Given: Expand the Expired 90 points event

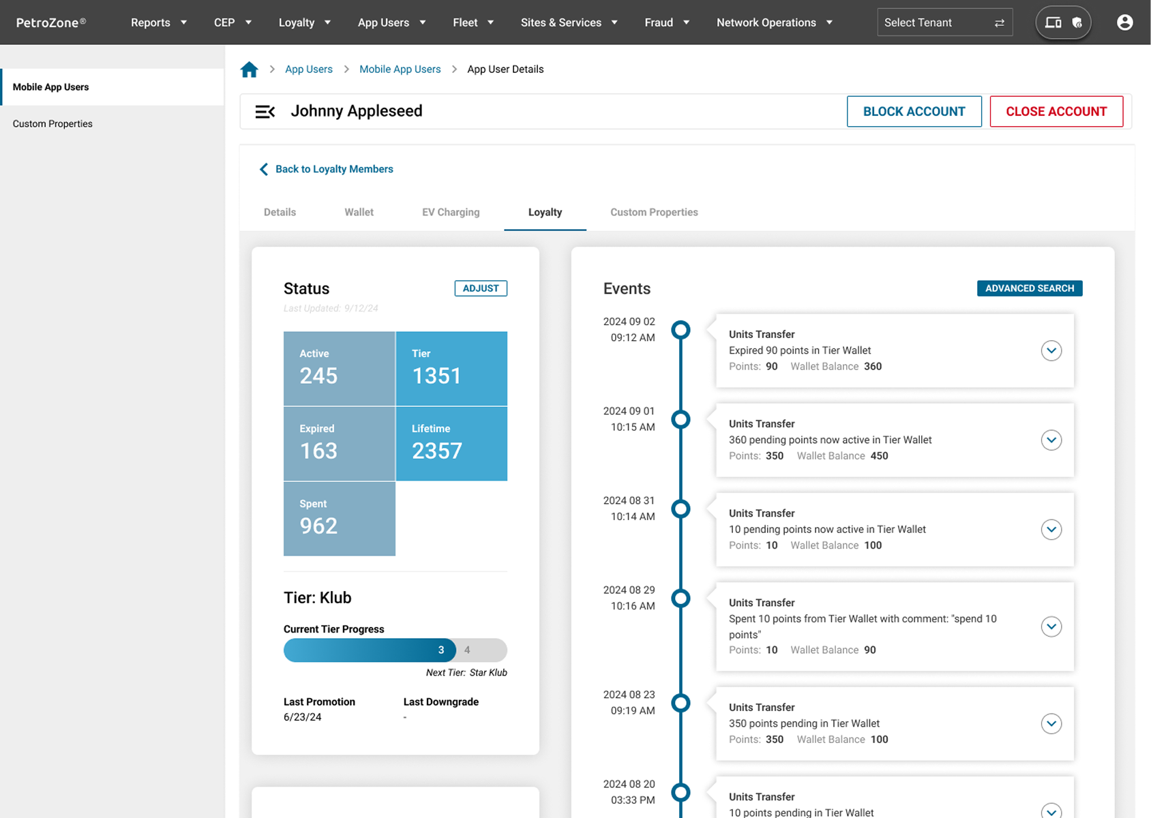Looking at the screenshot, I should click(x=1051, y=351).
